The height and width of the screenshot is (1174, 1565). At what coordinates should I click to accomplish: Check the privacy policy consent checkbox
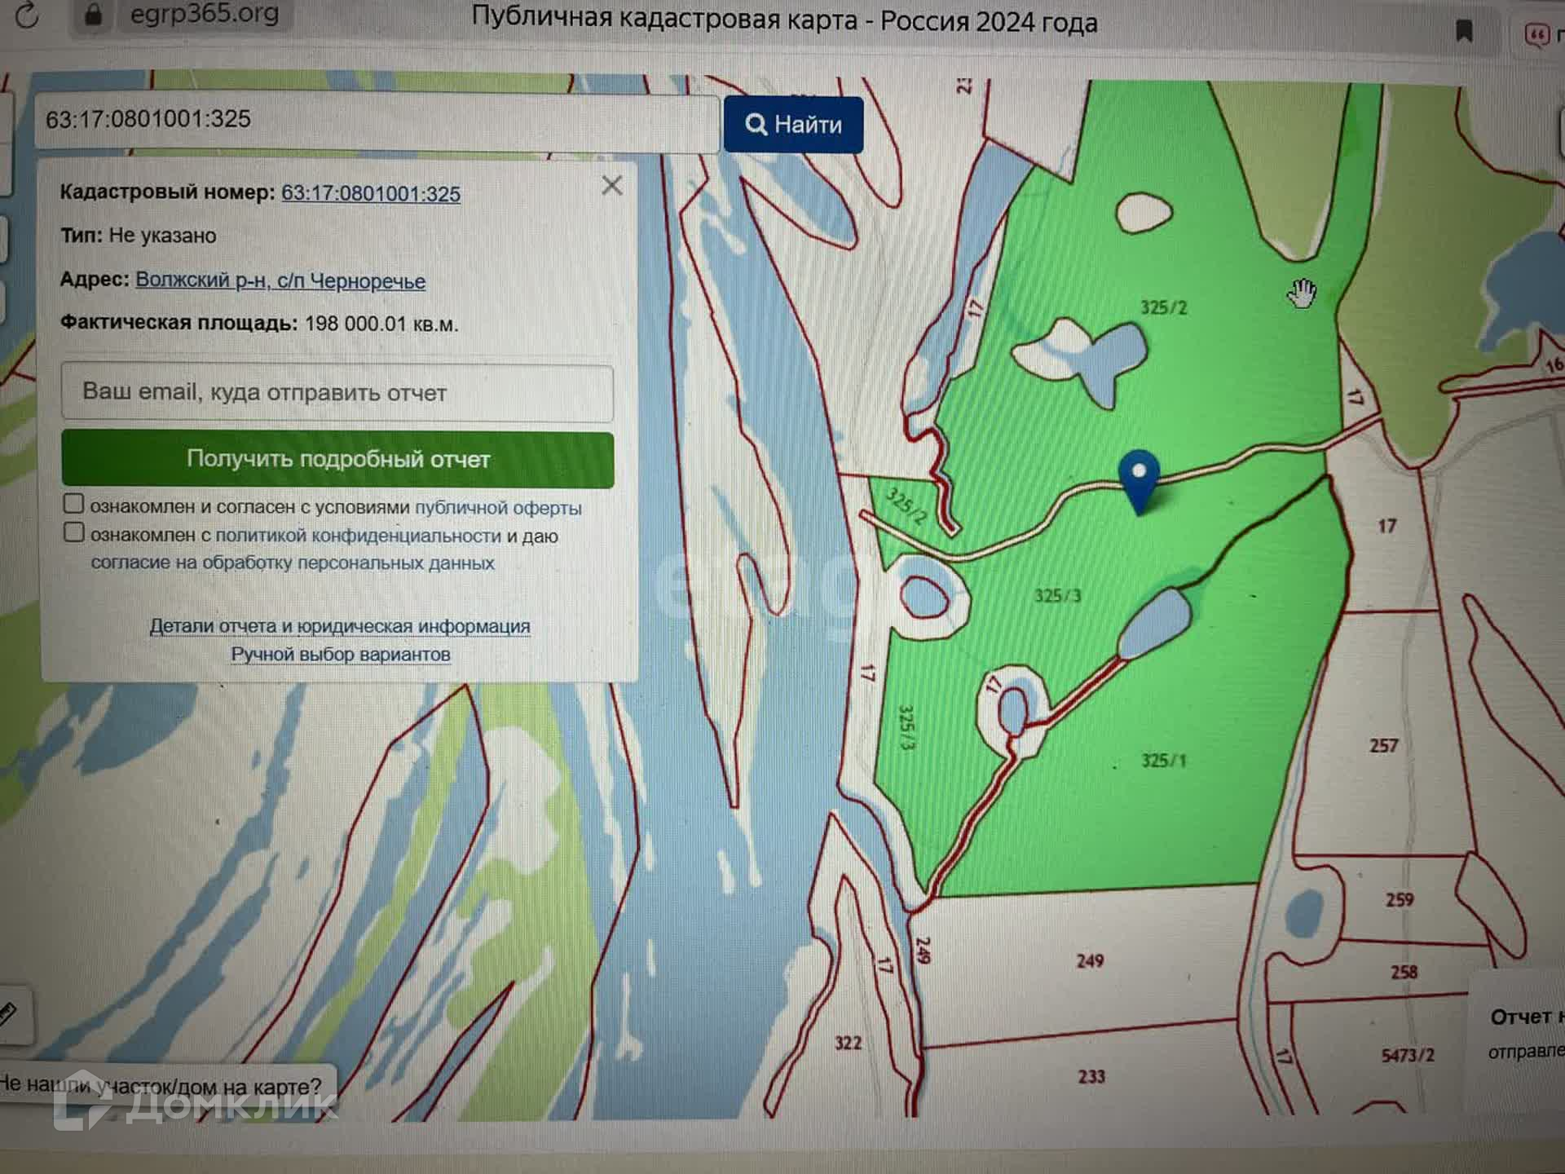[x=74, y=533]
